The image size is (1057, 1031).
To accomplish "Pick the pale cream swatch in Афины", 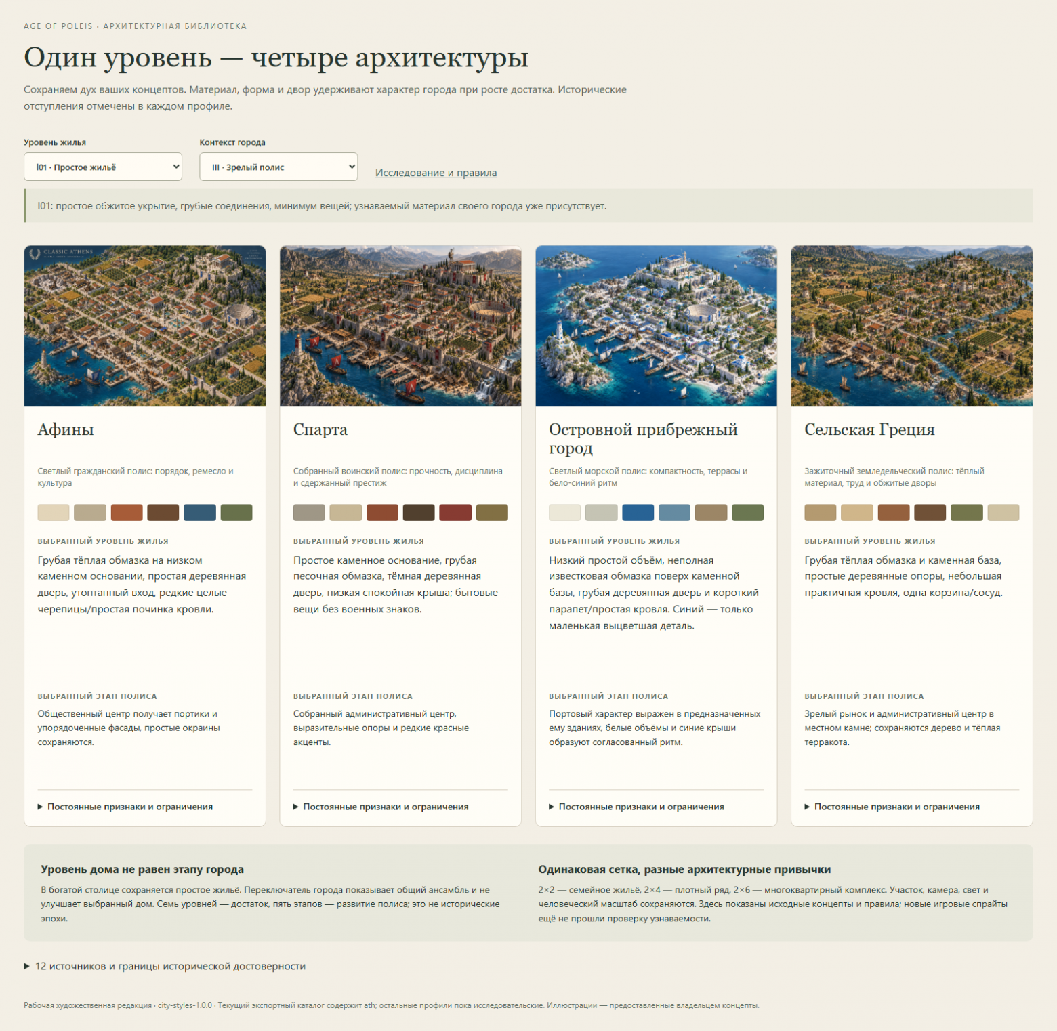I will pyautogui.click(x=54, y=512).
